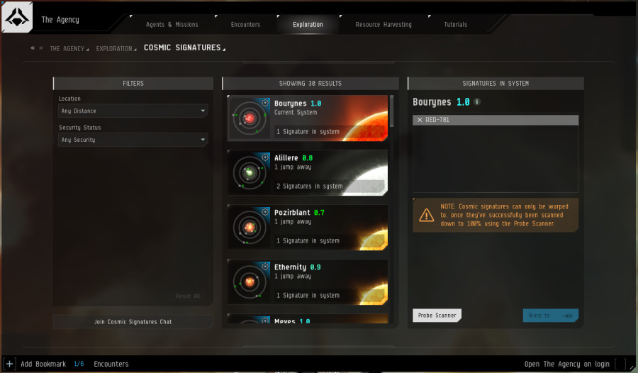Click the signature badge on Alillere card
Image resolution: width=638 pixels, height=373 pixels.
click(x=265, y=157)
